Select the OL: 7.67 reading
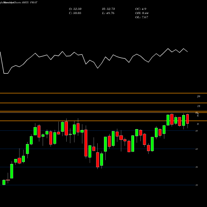Viewport: 207px width, 207px height. point(142,17)
